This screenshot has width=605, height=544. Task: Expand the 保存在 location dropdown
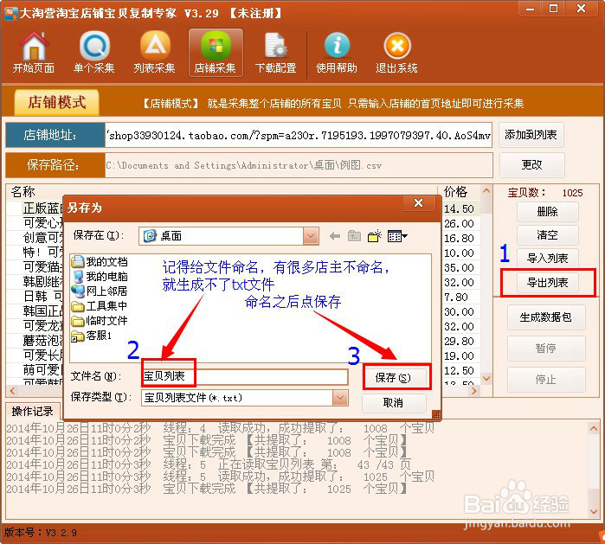(311, 236)
